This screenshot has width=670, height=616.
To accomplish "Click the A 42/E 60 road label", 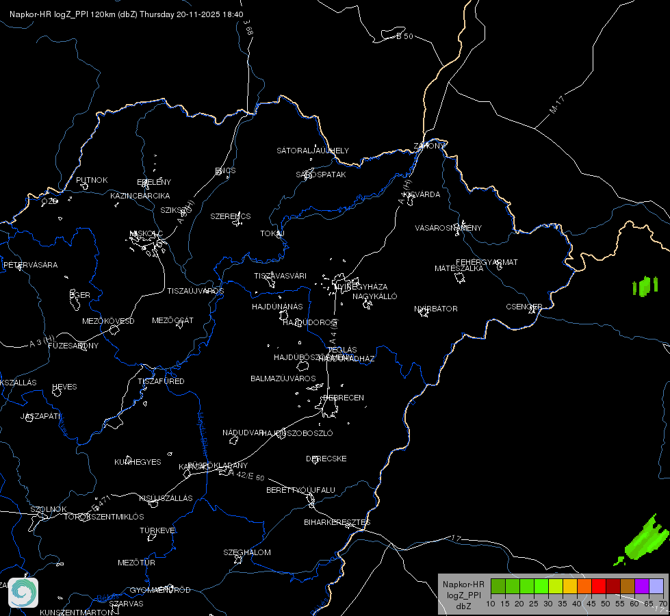I will [x=247, y=475].
